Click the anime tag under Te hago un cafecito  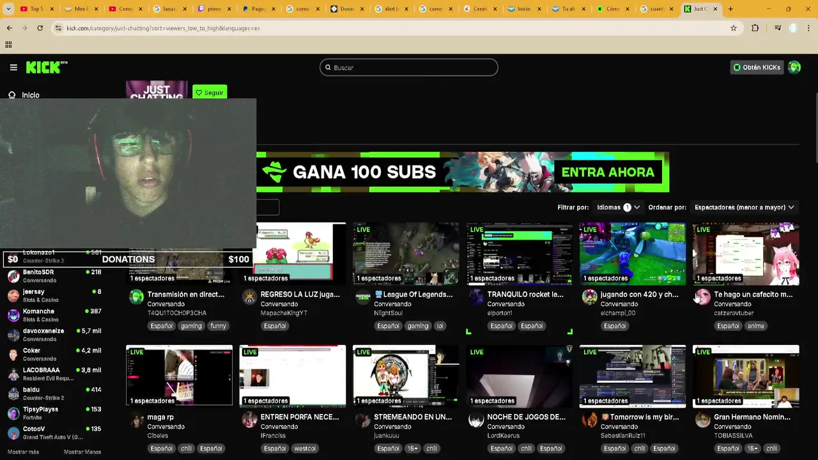pos(756,326)
